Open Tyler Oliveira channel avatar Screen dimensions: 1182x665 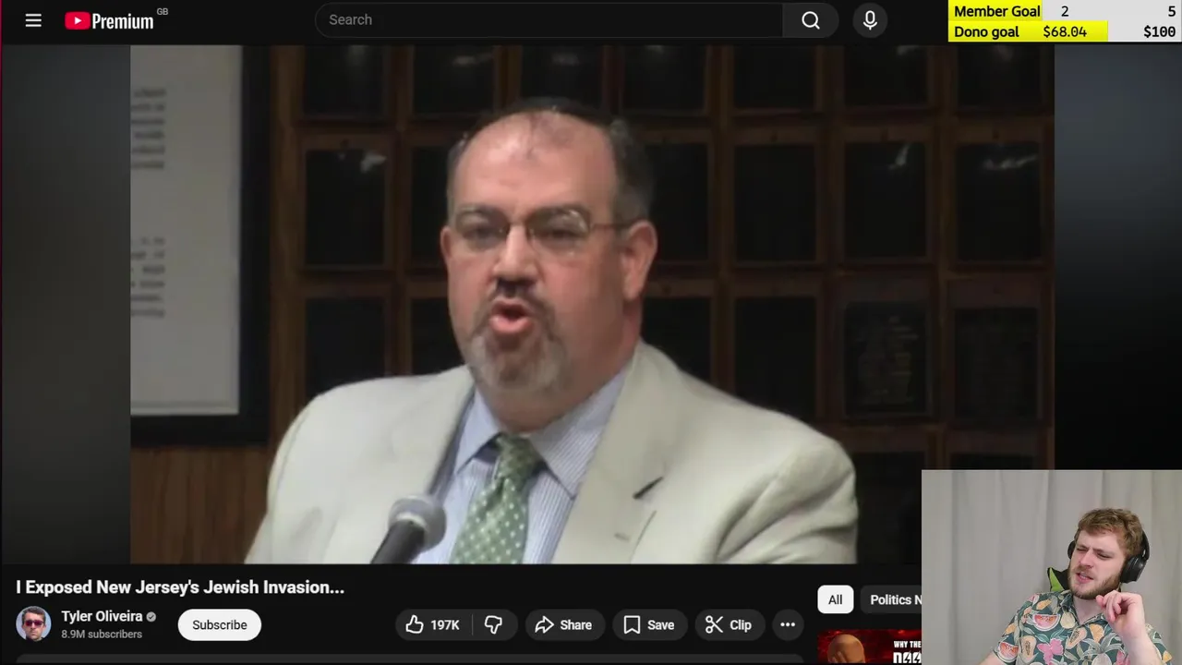(x=33, y=624)
